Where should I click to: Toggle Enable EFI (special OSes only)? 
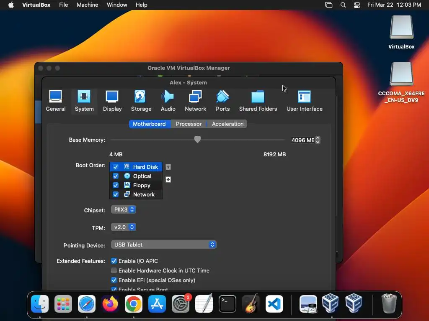[x=114, y=280]
